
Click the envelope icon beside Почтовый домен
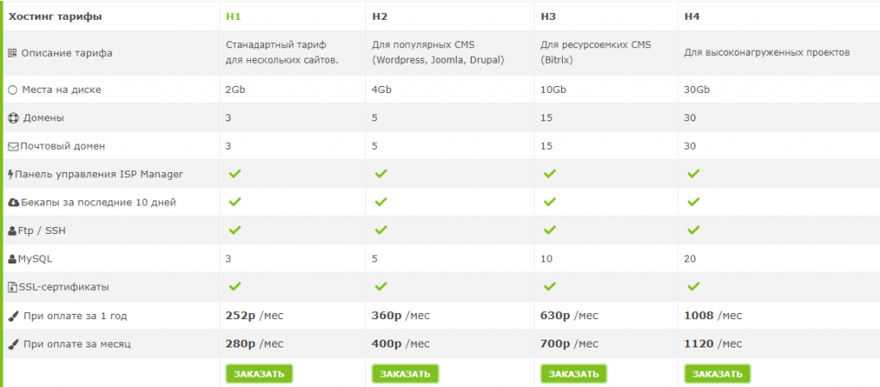14,146
